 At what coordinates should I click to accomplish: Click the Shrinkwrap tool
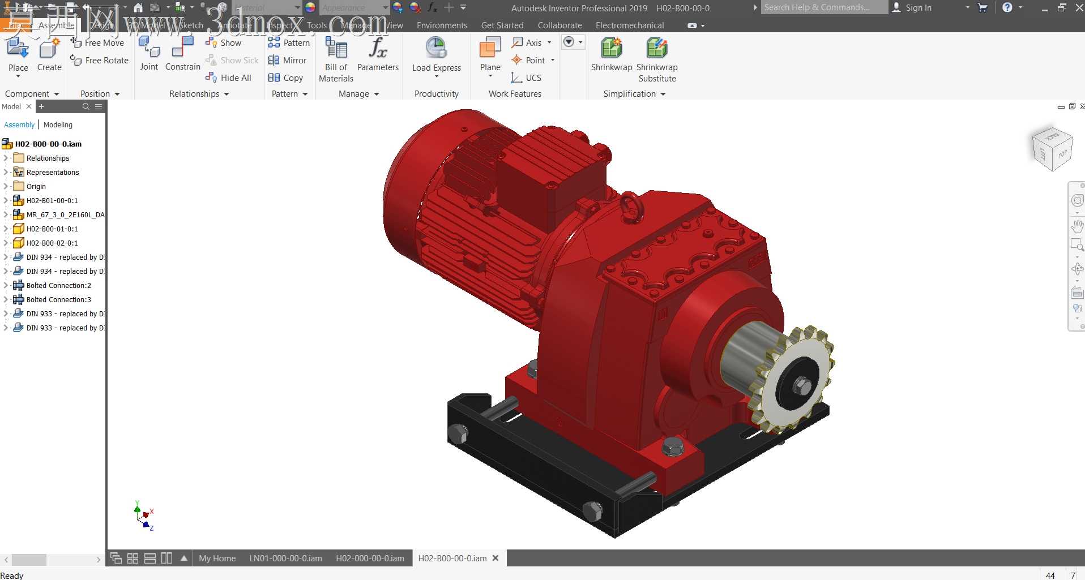coord(612,55)
